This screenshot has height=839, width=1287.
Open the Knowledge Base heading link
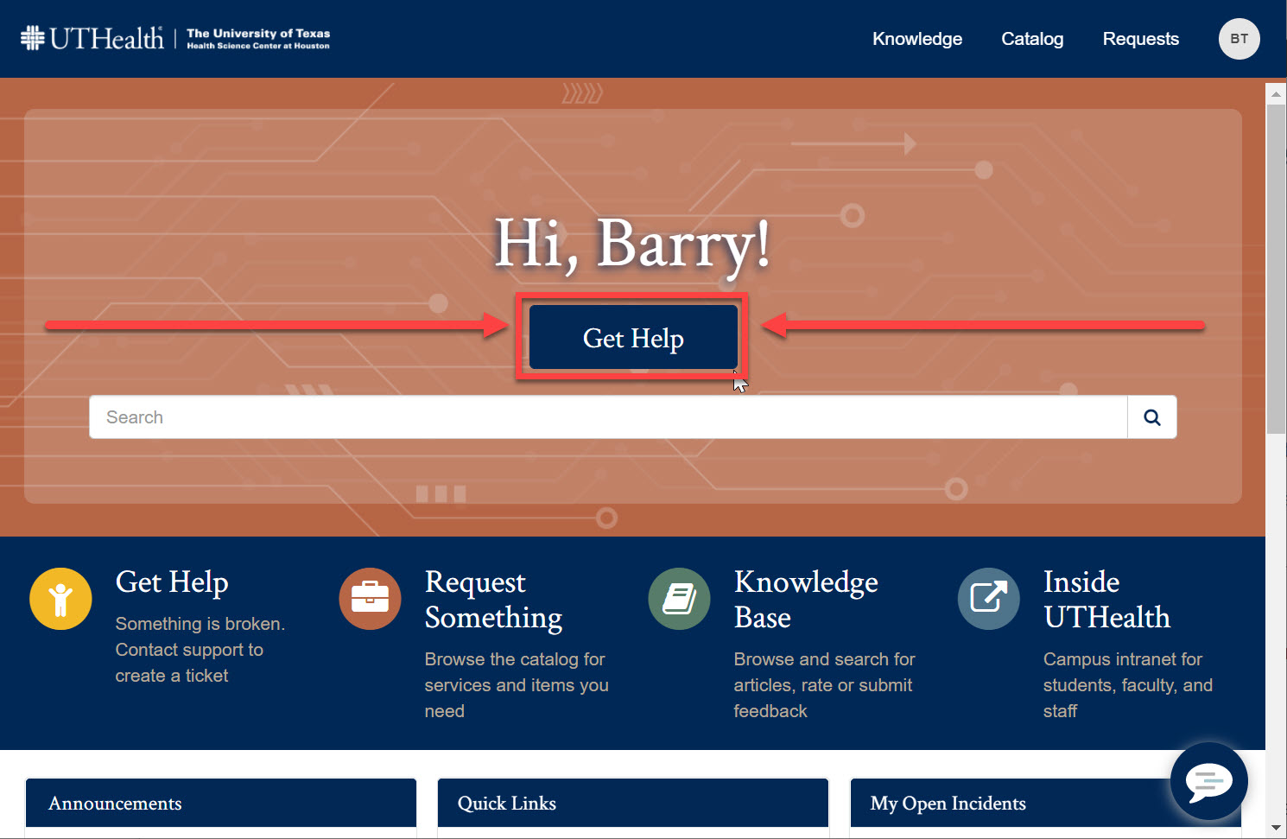pyautogui.click(x=805, y=600)
